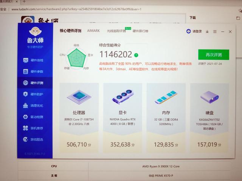The height and width of the screenshot is (181, 242).
Task: Click the 硬盘 card title
Action: click(209, 113)
